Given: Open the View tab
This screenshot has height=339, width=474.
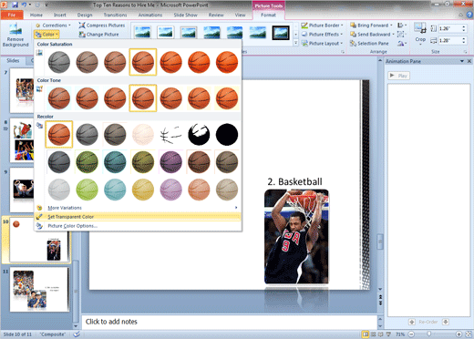Looking at the screenshot, I should [240, 15].
